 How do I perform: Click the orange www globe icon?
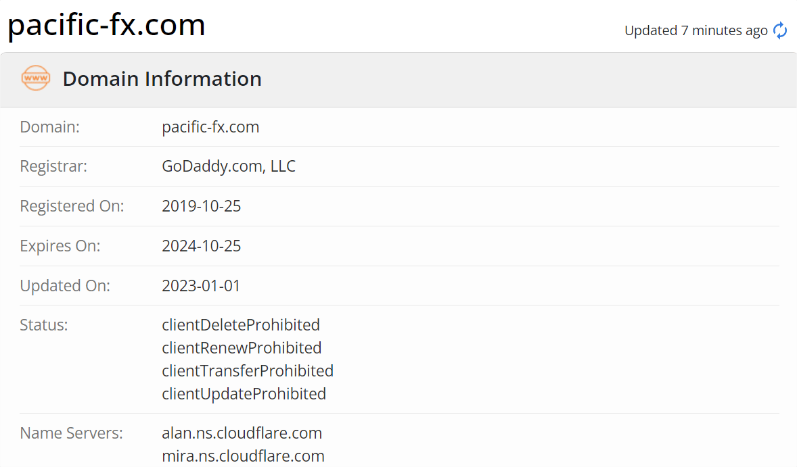point(36,78)
